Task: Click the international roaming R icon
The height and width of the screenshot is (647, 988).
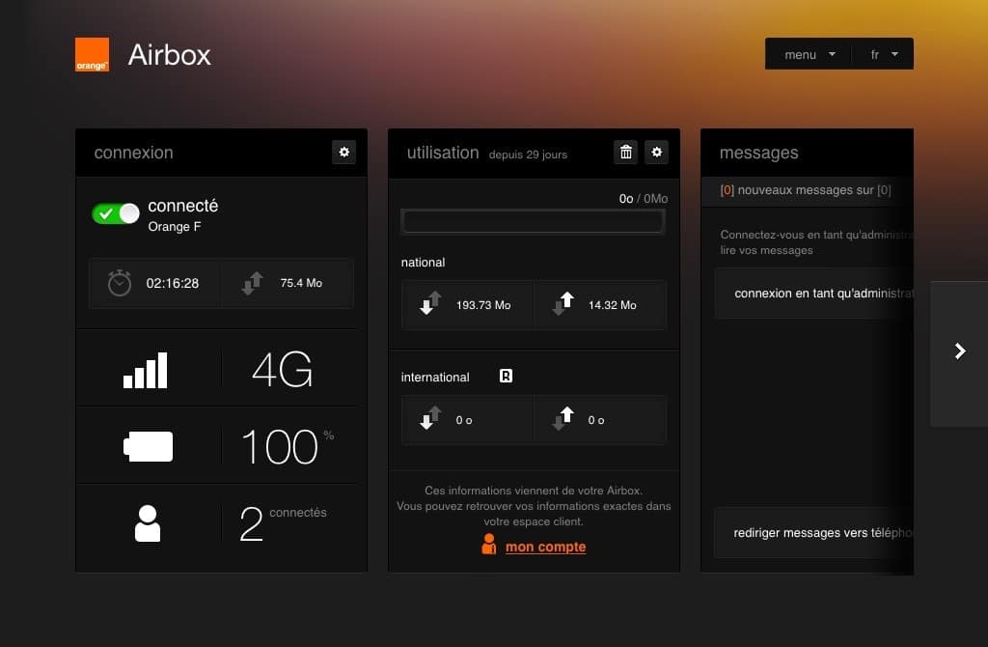Action: (506, 376)
